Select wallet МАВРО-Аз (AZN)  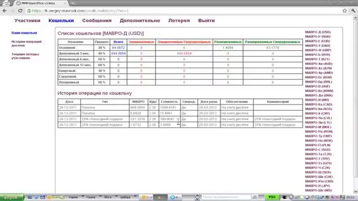[x=318, y=68]
